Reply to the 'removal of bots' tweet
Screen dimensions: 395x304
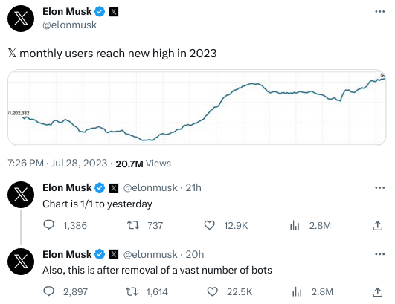pos(49,291)
